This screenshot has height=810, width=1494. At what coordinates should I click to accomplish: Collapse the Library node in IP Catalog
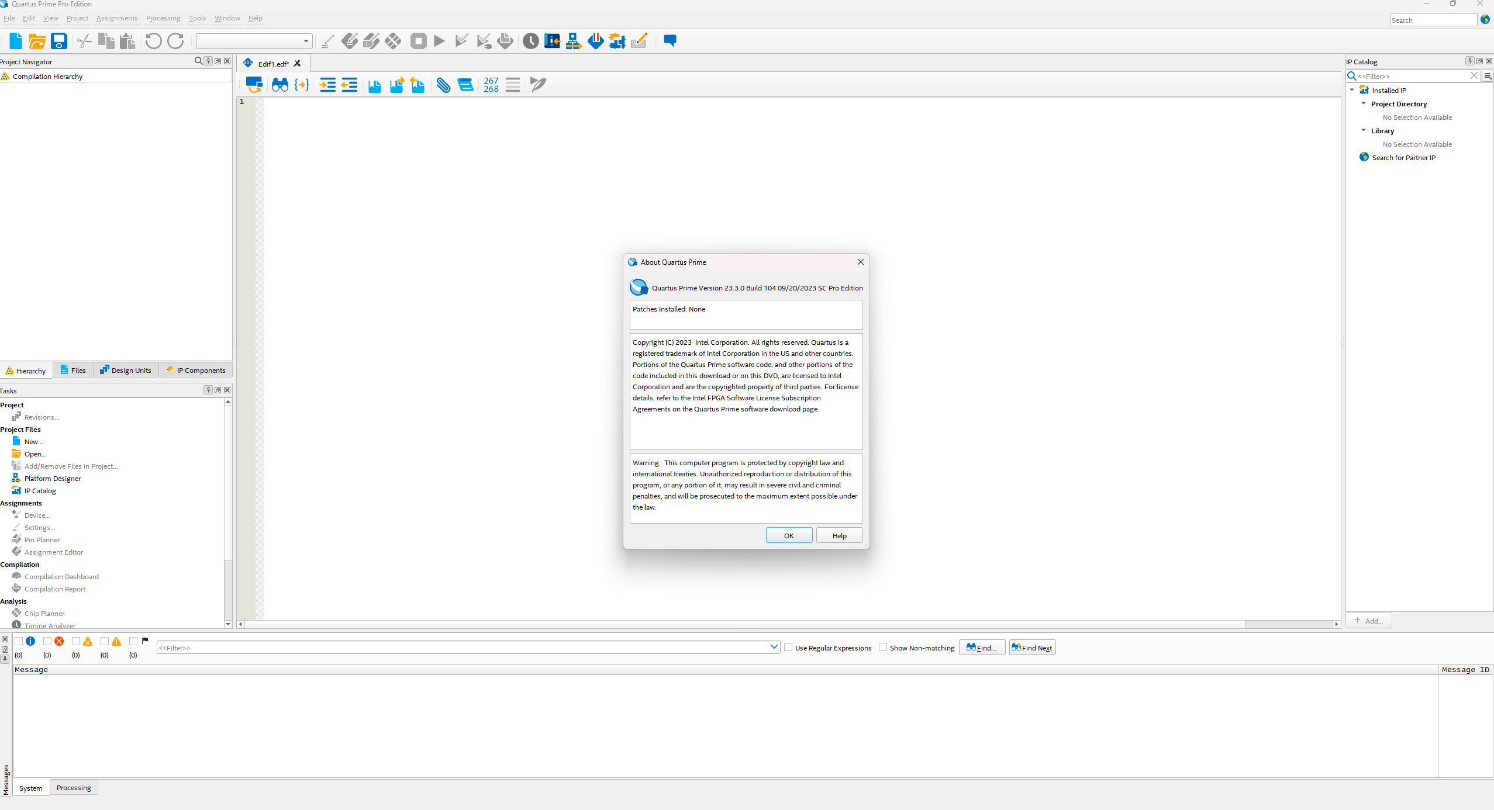click(x=1364, y=130)
